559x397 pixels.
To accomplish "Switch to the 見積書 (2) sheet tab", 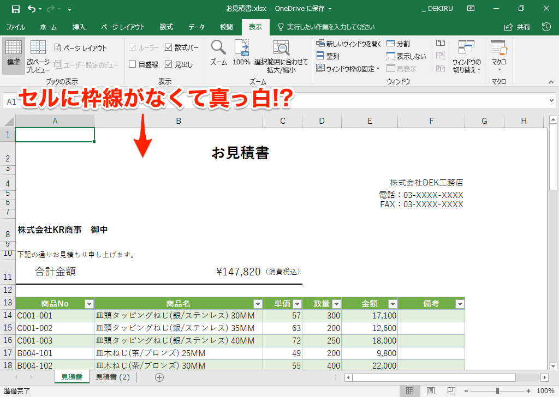I will 112,377.
